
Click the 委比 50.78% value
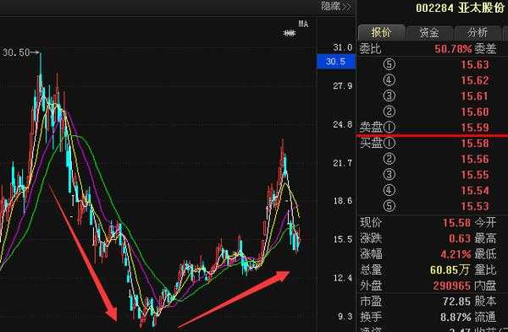(x=453, y=49)
